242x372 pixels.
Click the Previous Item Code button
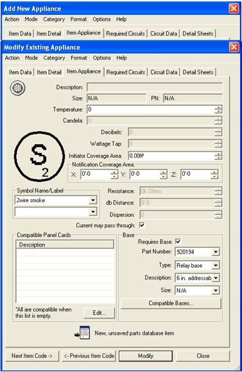pyautogui.click(x=89, y=356)
